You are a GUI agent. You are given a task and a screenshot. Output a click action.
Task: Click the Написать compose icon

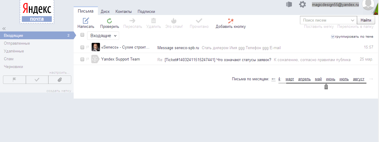pyautogui.click(x=86, y=21)
